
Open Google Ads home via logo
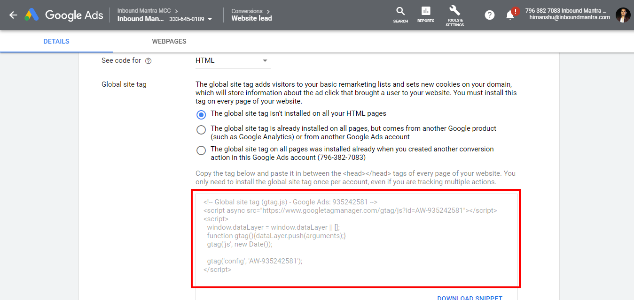(64, 15)
